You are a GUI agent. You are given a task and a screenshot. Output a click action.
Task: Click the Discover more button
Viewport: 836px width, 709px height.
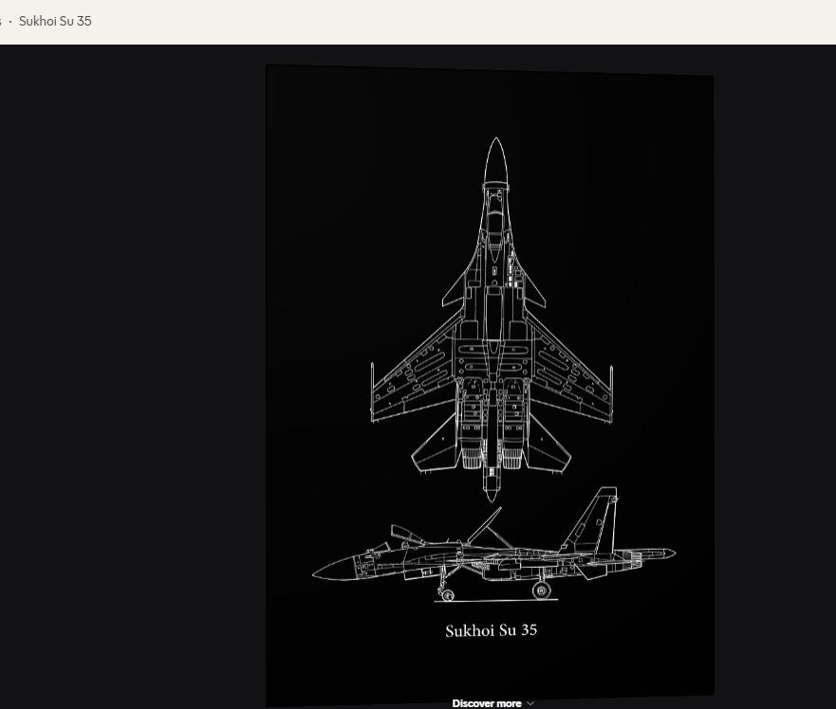click(492, 703)
